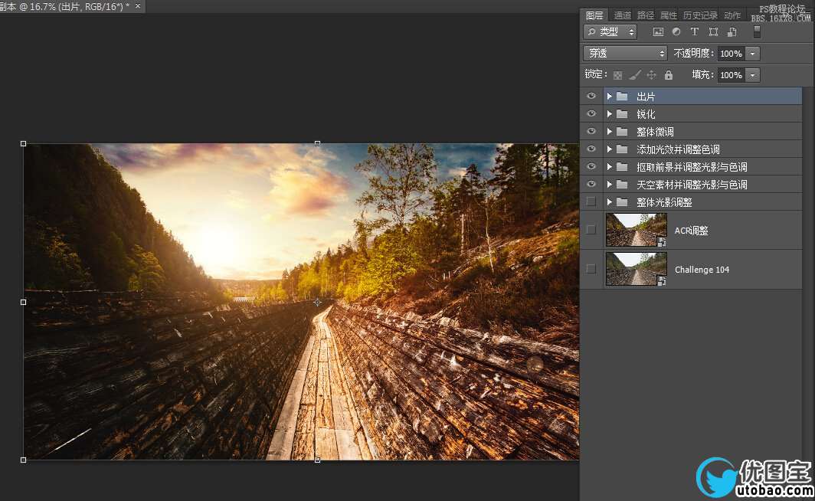Filter layers by shape layer icon
Screen dimensions: 815x501
713,31
